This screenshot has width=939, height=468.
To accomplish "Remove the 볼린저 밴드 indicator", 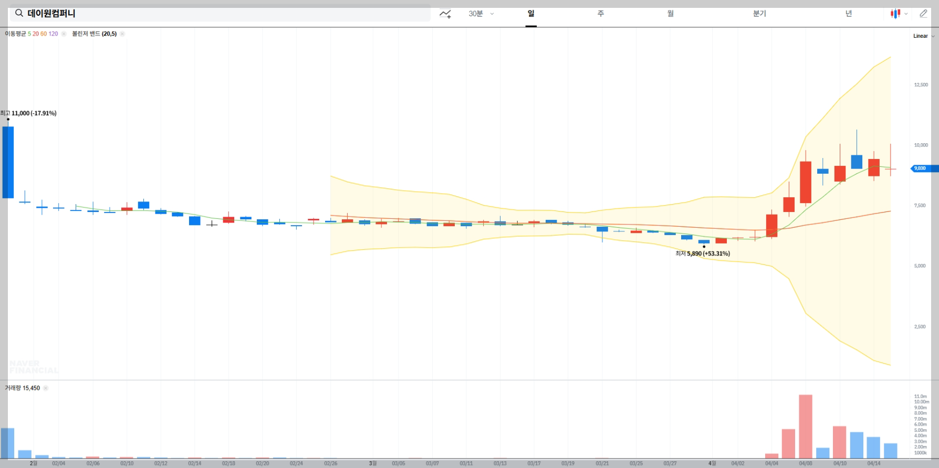I will pos(122,34).
